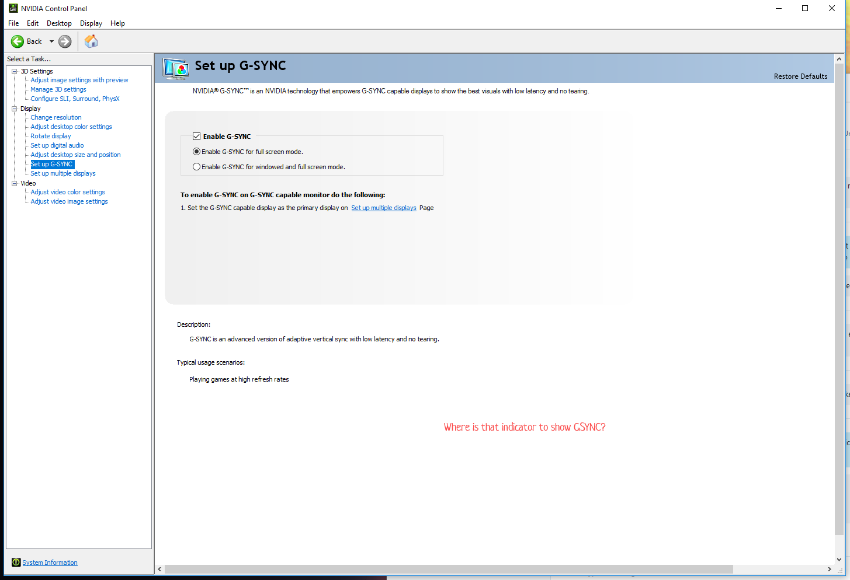Click the horizontal scrollbar left arrow

pyautogui.click(x=159, y=569)
